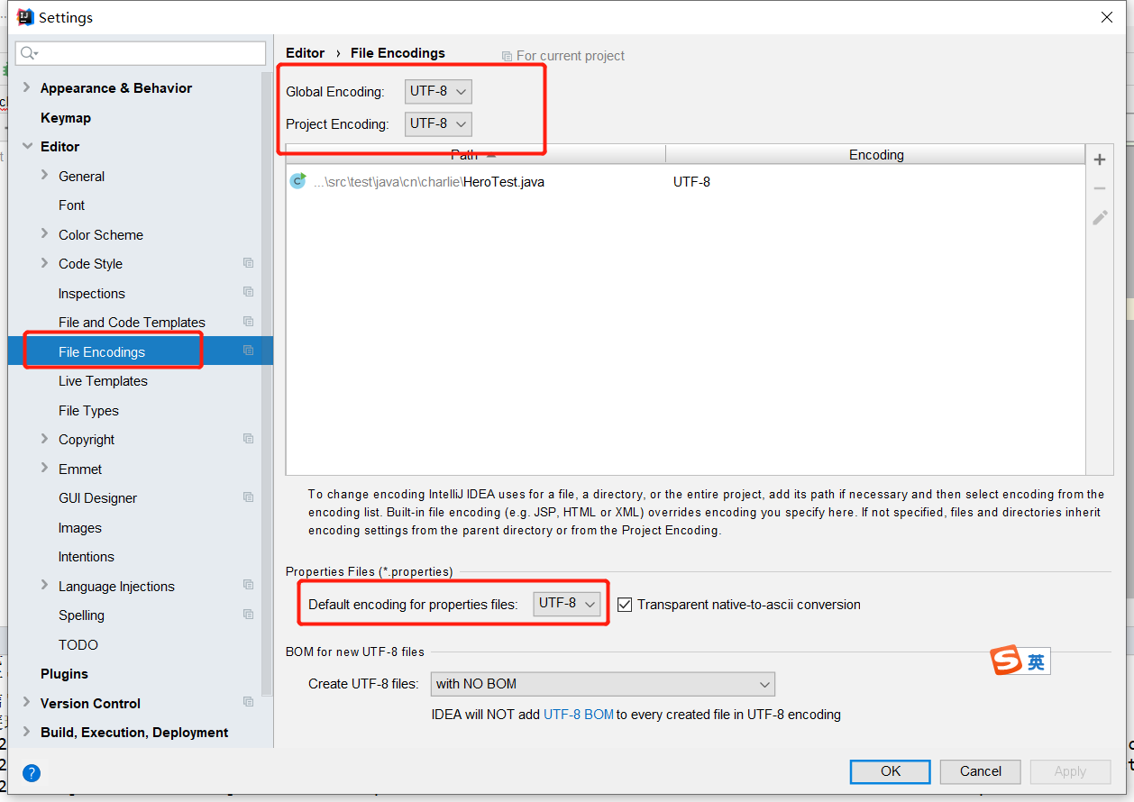Expand the General node arrow
Image resolution: width=1134 pixels, height=802 pixels.
click(45, 176)
